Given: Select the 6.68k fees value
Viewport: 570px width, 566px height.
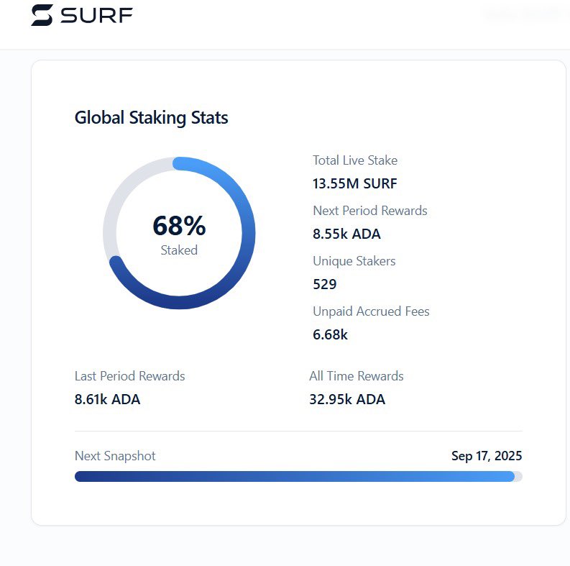Looking at the screenshot, I should point(330,334).
